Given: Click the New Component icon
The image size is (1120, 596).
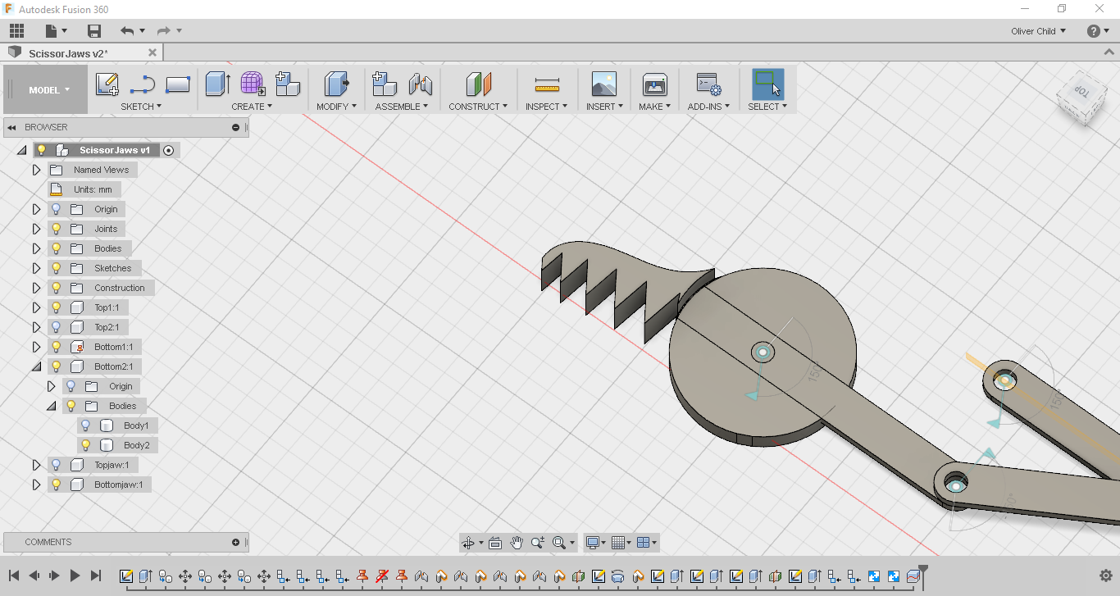Looking at the screenshot, I should 288,84.
